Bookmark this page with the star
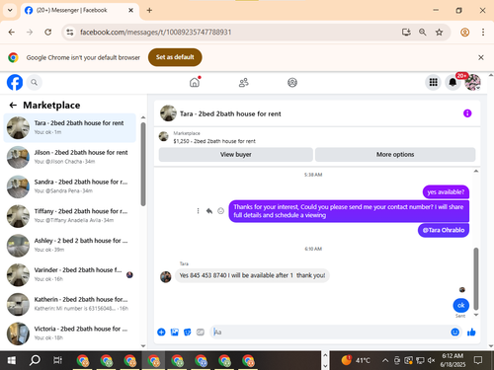 click(439, 33)
